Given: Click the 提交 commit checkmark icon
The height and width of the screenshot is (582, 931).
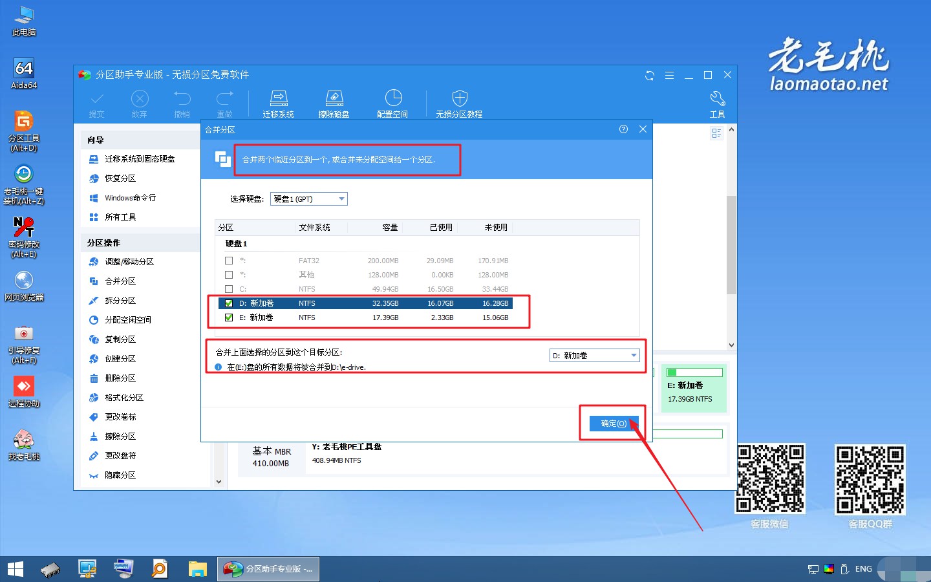Looking at the screenshot, I should point(97,103).
